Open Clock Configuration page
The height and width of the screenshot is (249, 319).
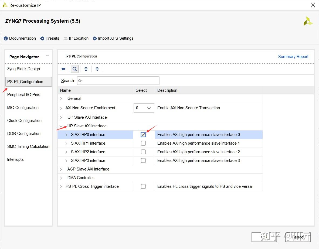(x=24, y=121)
